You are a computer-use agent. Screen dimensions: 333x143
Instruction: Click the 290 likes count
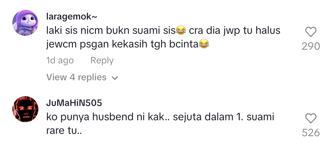tap(311, 46)
